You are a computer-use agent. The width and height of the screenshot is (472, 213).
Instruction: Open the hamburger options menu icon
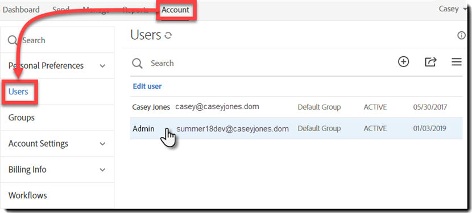point(457,62)
